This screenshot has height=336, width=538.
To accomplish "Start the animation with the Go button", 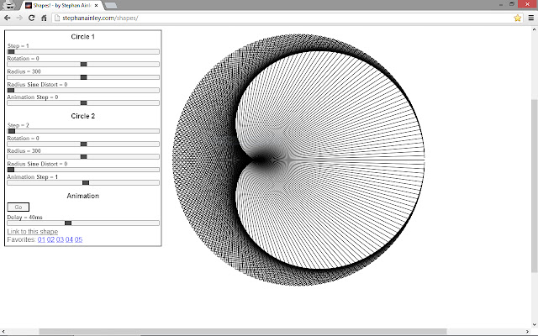I will click(18, 207).
